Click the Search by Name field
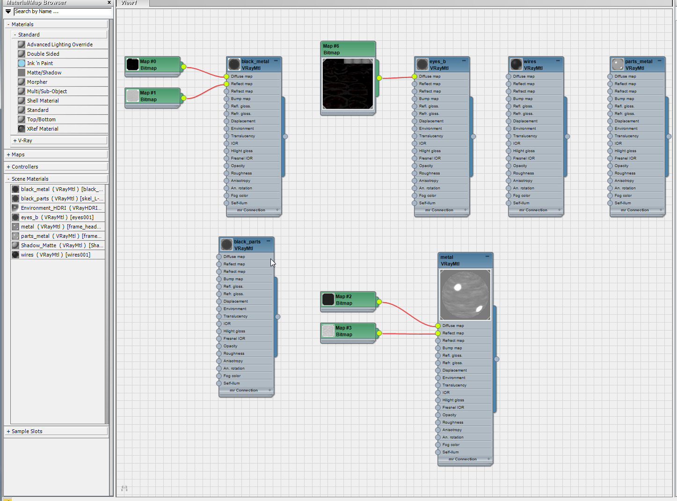Screen dimensions: 677x501 (62, 11)
